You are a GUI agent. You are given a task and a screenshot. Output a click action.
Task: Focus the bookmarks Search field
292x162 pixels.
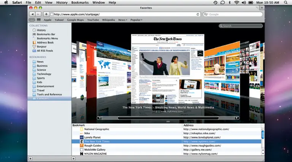tap(241, 26)
